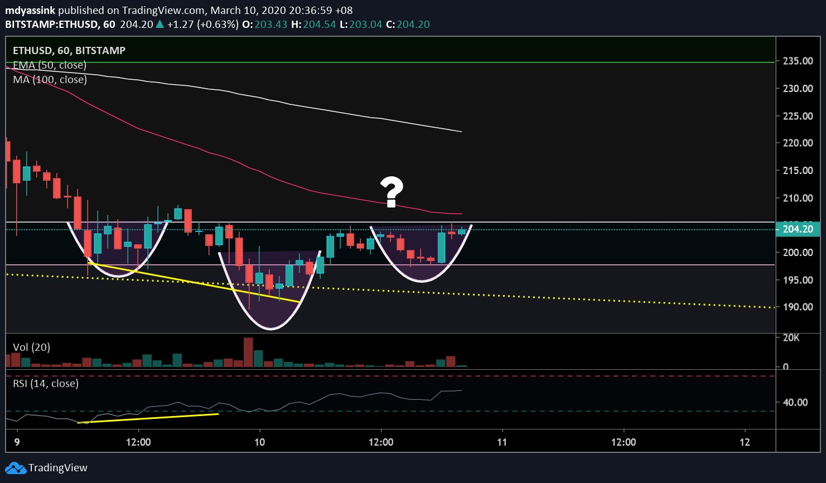Viewport: 826px width, 483px height.
Task: Click the 12:00 label between 11 and 12
Action: 624,442
